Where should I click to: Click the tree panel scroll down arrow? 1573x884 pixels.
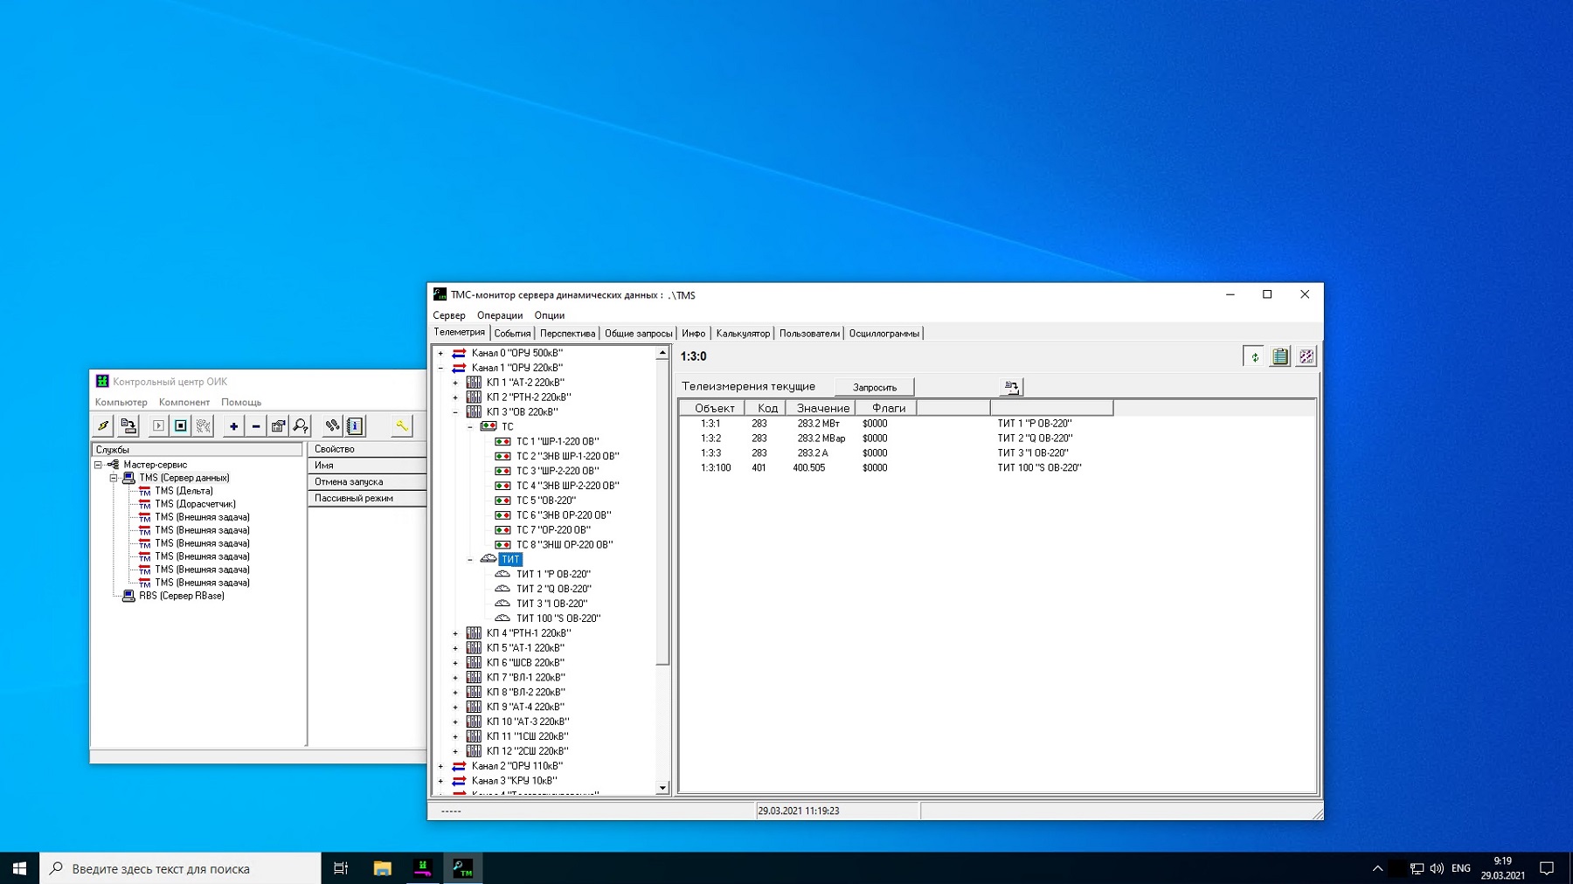click(x=662, y=787)
